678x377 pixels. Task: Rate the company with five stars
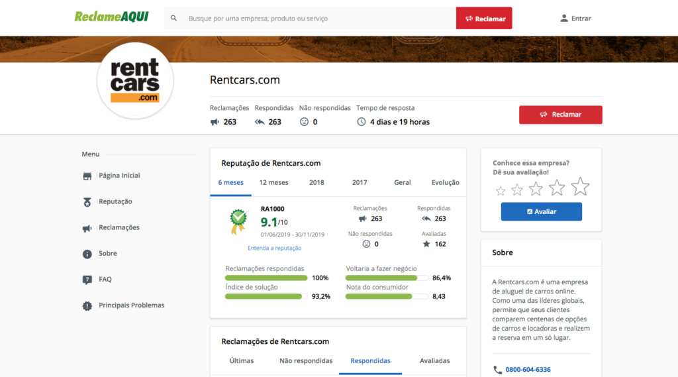pyautogui.click(x=580, y=187)
